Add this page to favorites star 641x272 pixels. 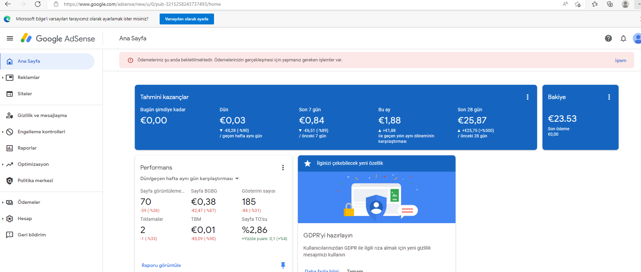[x=577, y=4]
